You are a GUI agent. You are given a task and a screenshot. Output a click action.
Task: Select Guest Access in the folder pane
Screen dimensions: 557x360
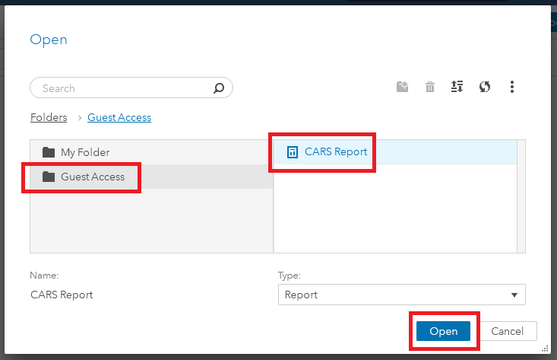[x=92, y=177]
